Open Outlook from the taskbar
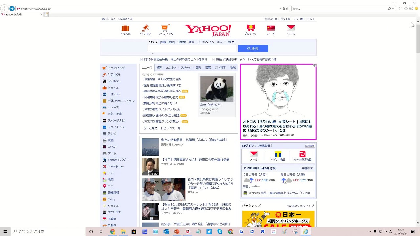This screenshot has width=420, height=236. [166, 232]
